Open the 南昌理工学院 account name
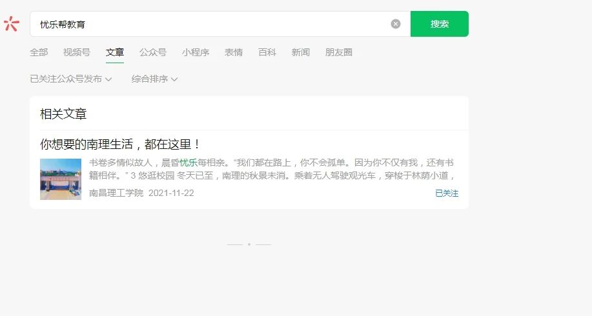This screenshot has height=316, width=592. (x=116, y=193)
